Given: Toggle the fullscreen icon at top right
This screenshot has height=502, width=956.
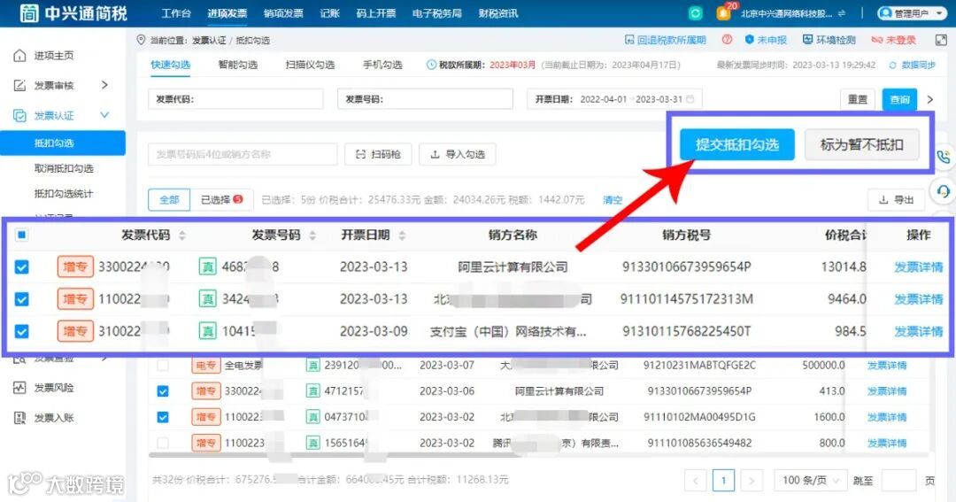Looking at the screenshot, I should point(940,40).
